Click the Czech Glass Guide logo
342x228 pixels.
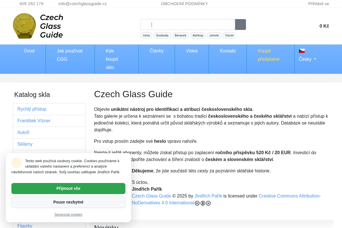coord(38,26)
